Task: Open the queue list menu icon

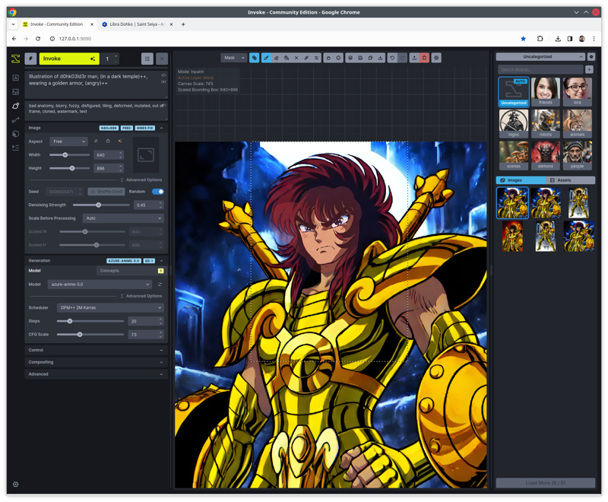Action: coord(147,59)
